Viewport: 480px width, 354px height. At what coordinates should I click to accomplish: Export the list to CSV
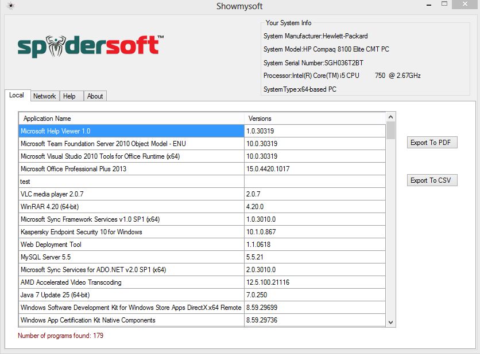(x=432, y=180)
